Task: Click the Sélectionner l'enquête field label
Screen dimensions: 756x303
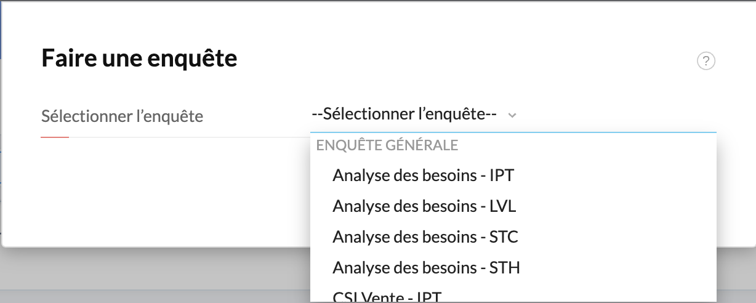Action: pos(122,116)
